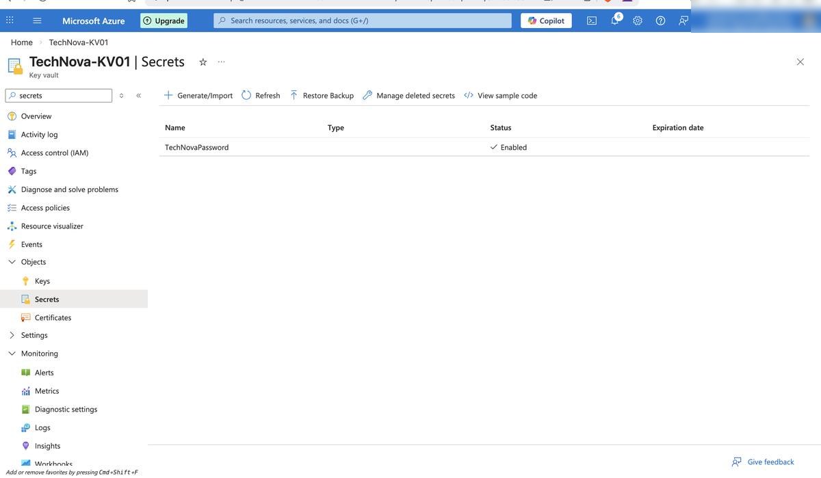Screen dimensions: 821x478
Task: Click Generate/Import secret
Action: click(x=198, y=96)
